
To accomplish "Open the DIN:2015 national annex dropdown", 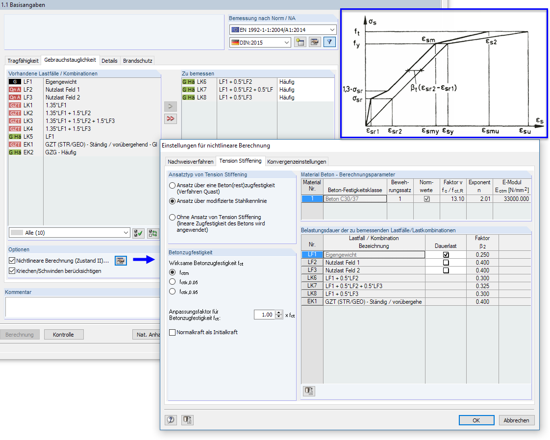I will pyautogui.click(x=287, y=43).
